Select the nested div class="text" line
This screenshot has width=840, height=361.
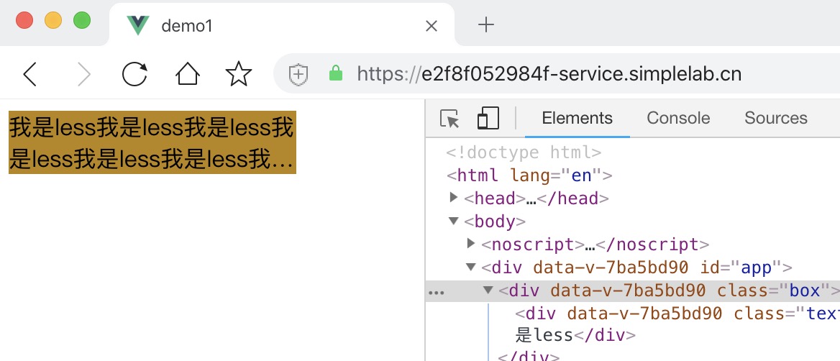pos(677,313)
